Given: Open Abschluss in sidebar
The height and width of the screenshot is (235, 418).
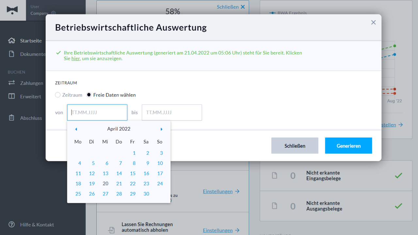Looking at the screenshot, I should coord(31,118).
